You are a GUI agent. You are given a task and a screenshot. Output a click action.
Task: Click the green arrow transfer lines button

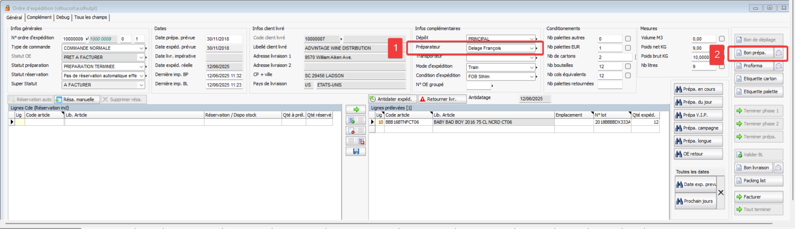[x=356, y=110]
